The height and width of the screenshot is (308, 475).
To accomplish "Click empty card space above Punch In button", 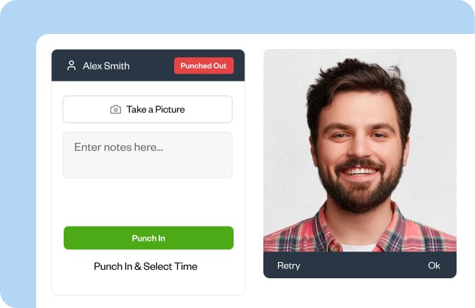I will point(148,202).
